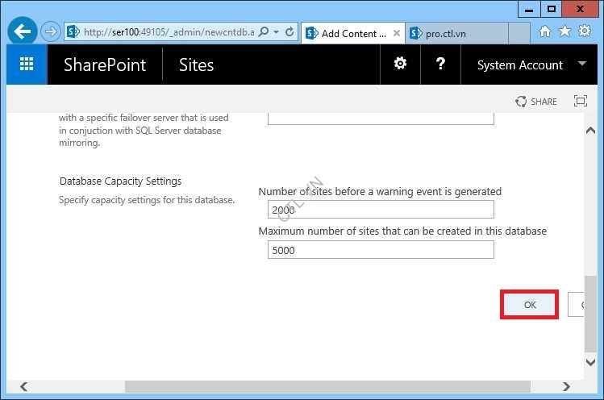The height and width of the screenshot is (400, 604).
Task: Select the URL text in the address bar
Action: tap(169, 32)
